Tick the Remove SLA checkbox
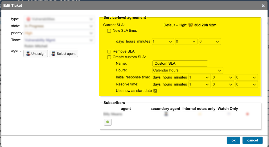The width and height of the screenshot is (269, 147). [x=109, y=51]
